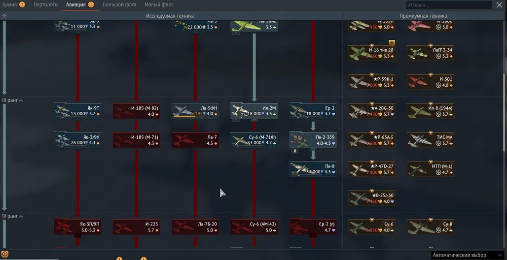Image resolution: width=507 pixels, height=260 pixels.
Task: Select premium B-25J-30 aircraft
Action: click(372, 198)
